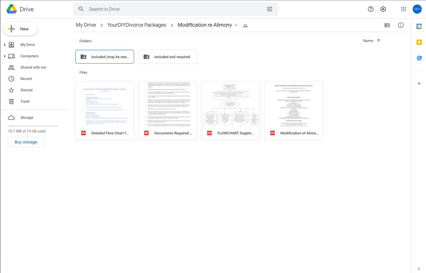Reverse sort direction with the arrow icon
426x273 pixels.
click(x=379, y=41)
